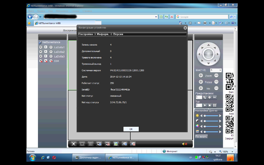Refresh the page in Internet Explorer
The image size is (264, 165).
click(x=166, y=17)
